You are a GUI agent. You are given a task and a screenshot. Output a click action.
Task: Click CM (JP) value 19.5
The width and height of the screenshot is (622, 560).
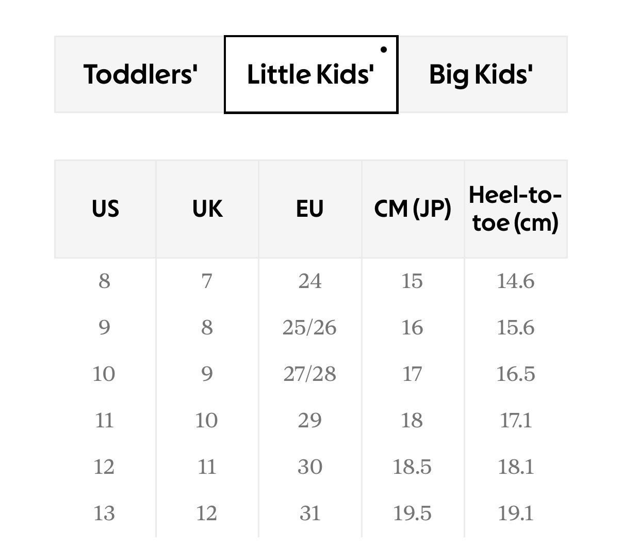tap(412, 514)
